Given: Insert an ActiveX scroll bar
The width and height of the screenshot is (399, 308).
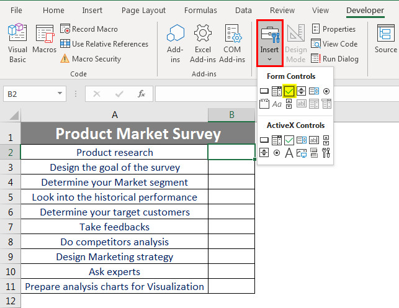Looking at the screenshot, I should point(326,140).
